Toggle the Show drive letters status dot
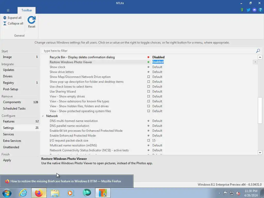The width and height of the screenshot is (264, 198). click(148, 72)
